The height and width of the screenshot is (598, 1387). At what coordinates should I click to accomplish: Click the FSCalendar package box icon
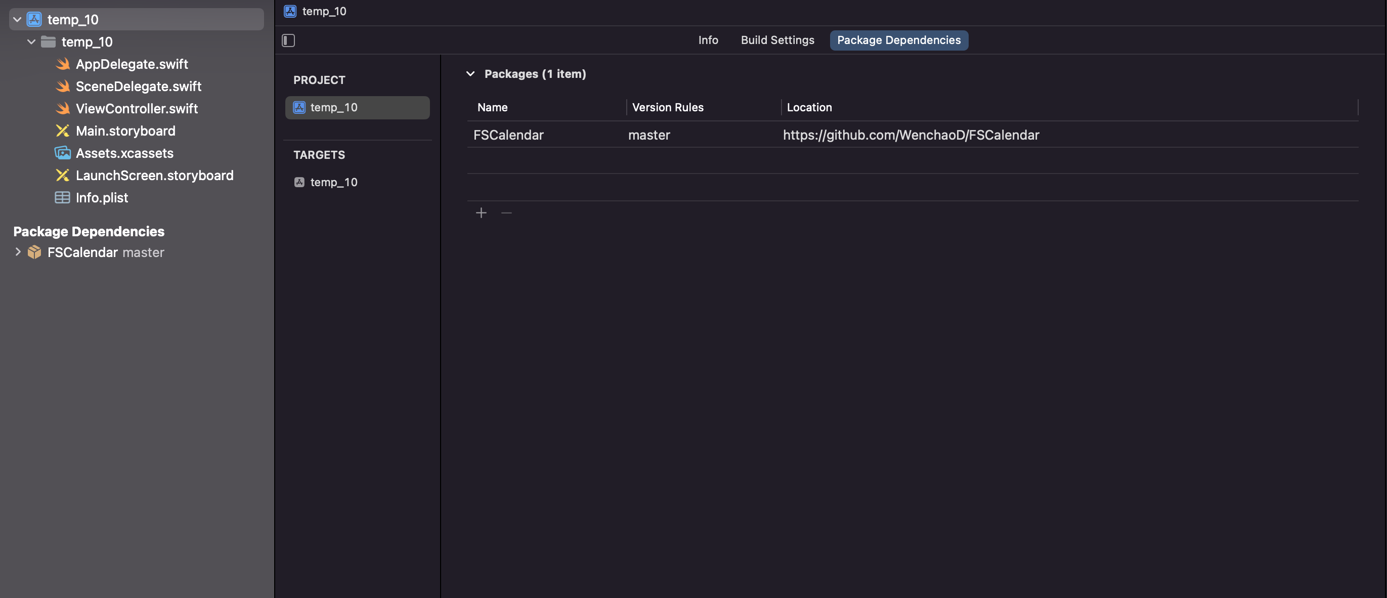pyautogui.click(x=34, y=252)
